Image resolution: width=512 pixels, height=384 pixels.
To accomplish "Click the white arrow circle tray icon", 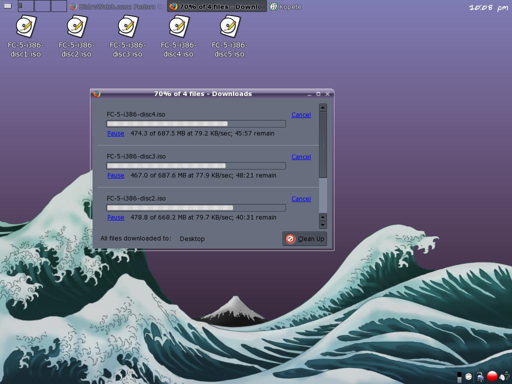I will pos(468,376).
